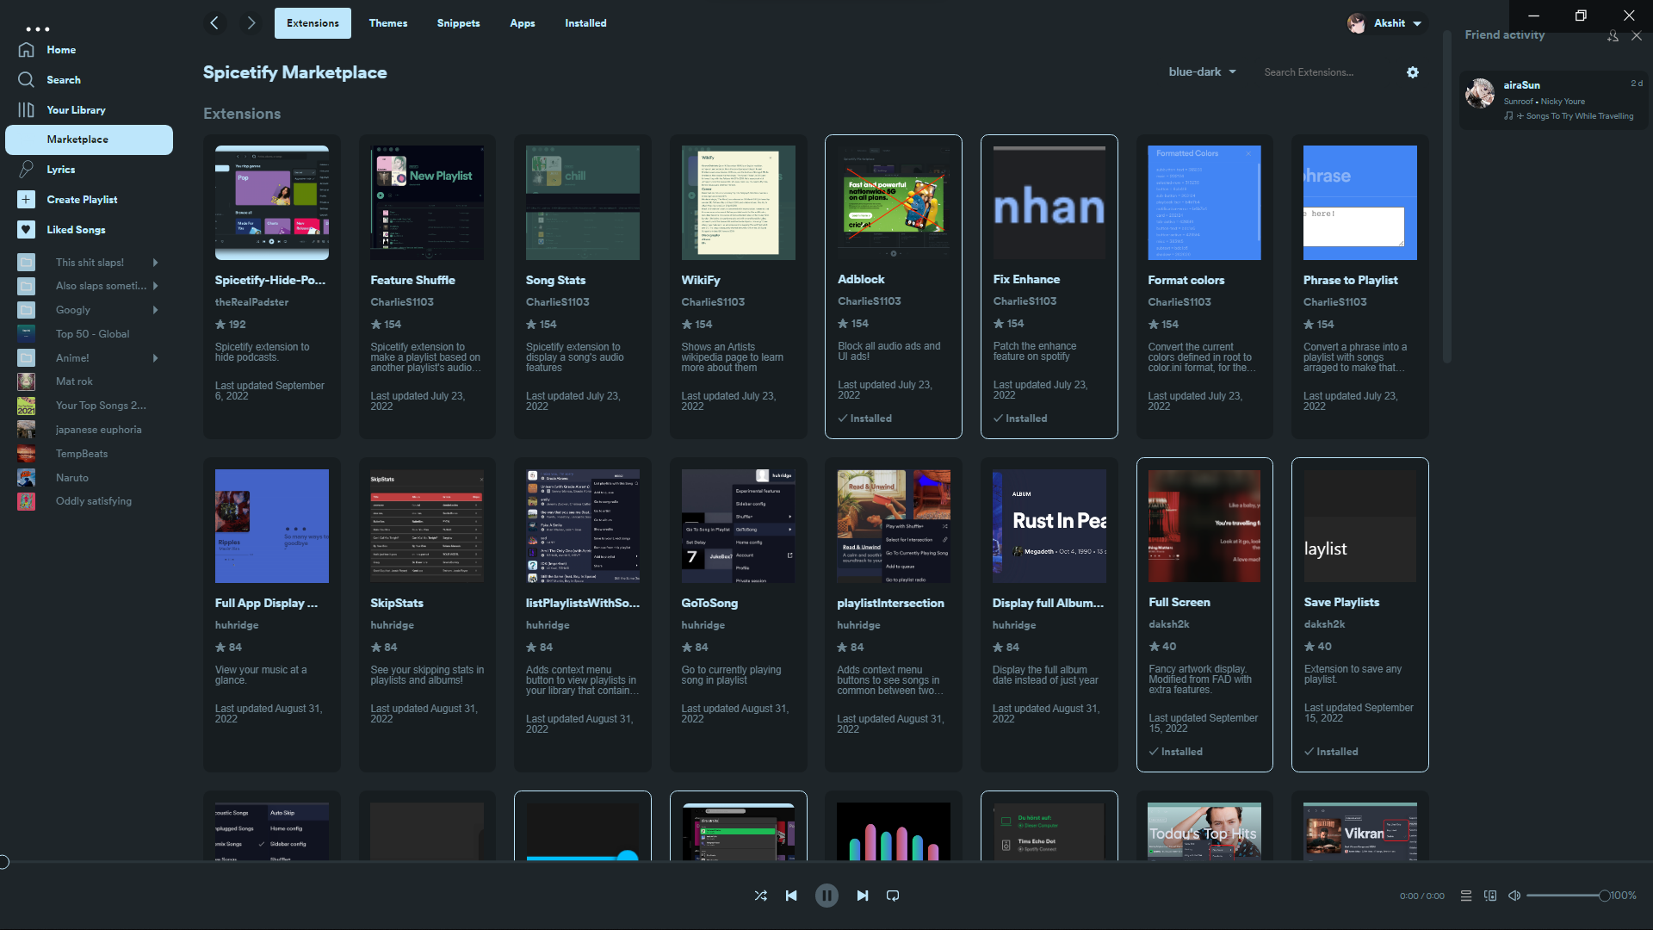This screenshot has height=930, width=1653.
Task: Adjust the volume slider
Action: [x=1567, y=896]
